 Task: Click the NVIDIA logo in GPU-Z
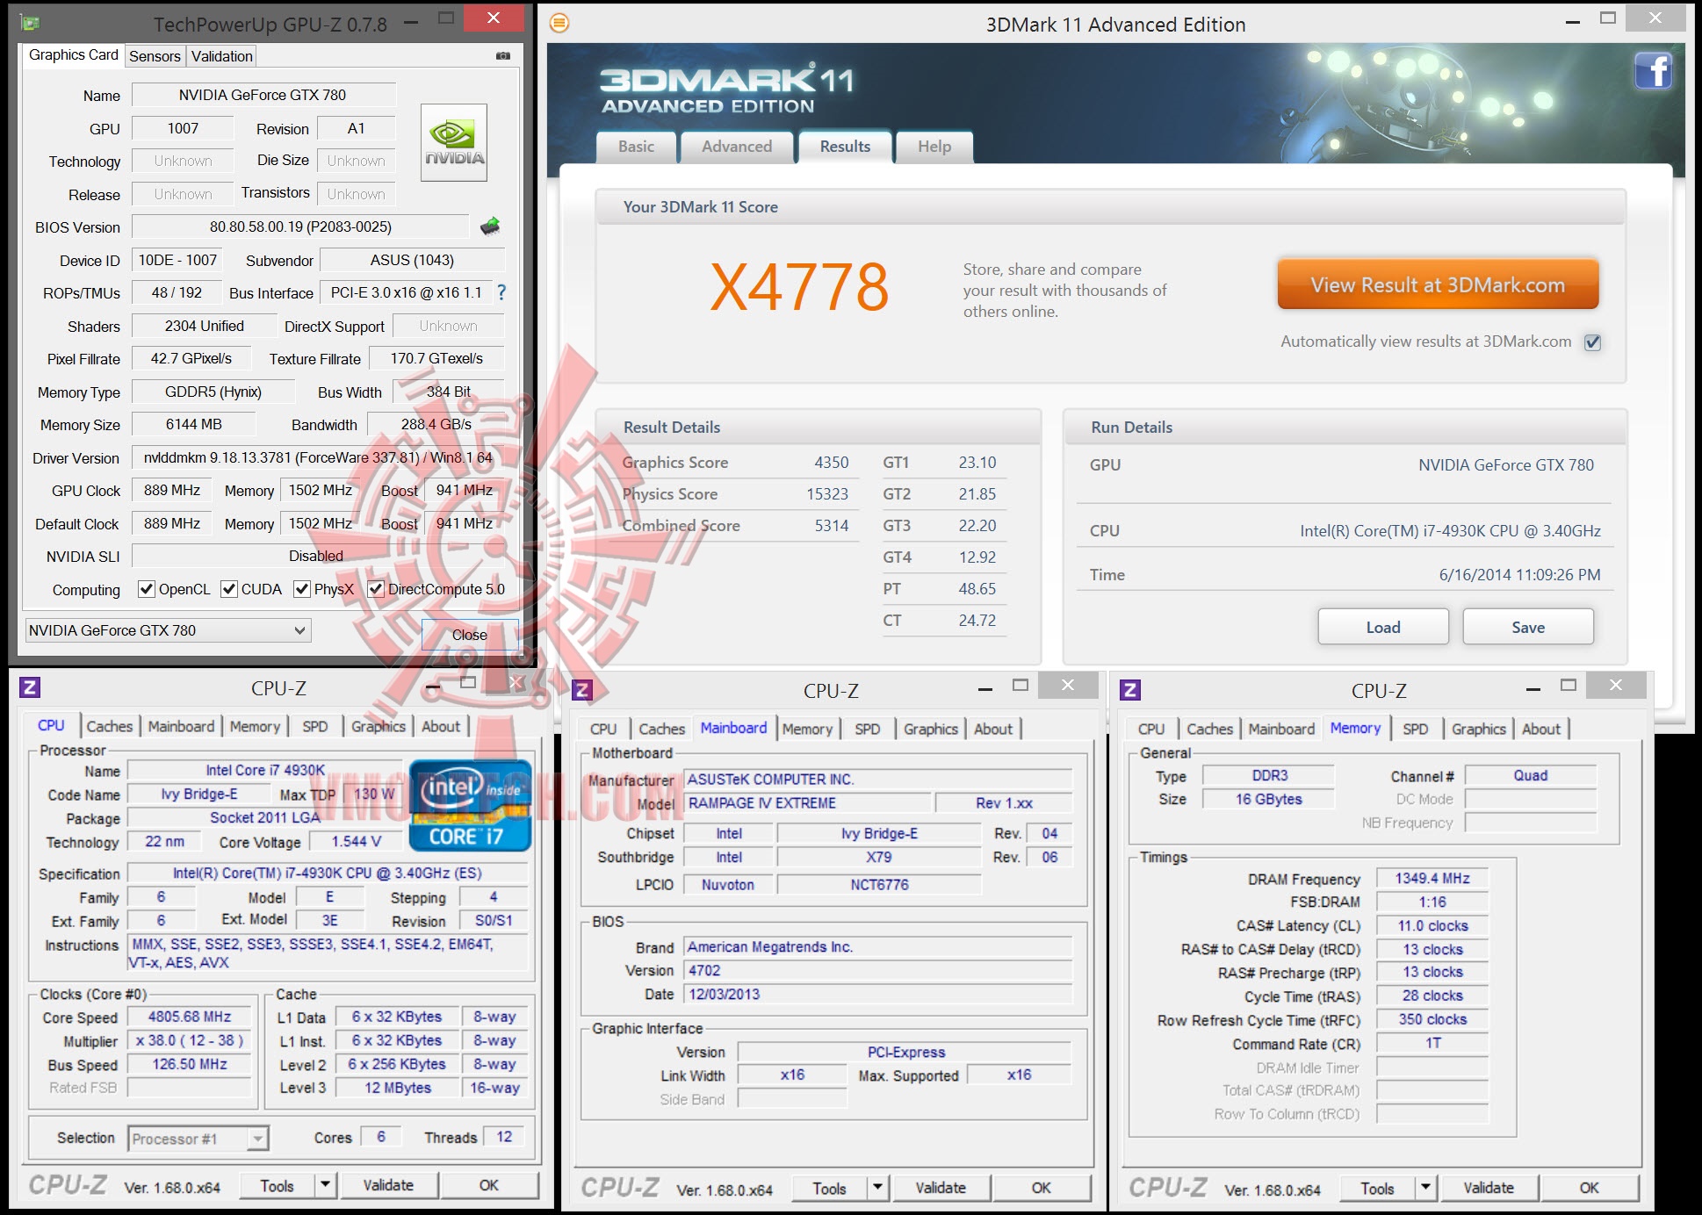click(453, 143)
